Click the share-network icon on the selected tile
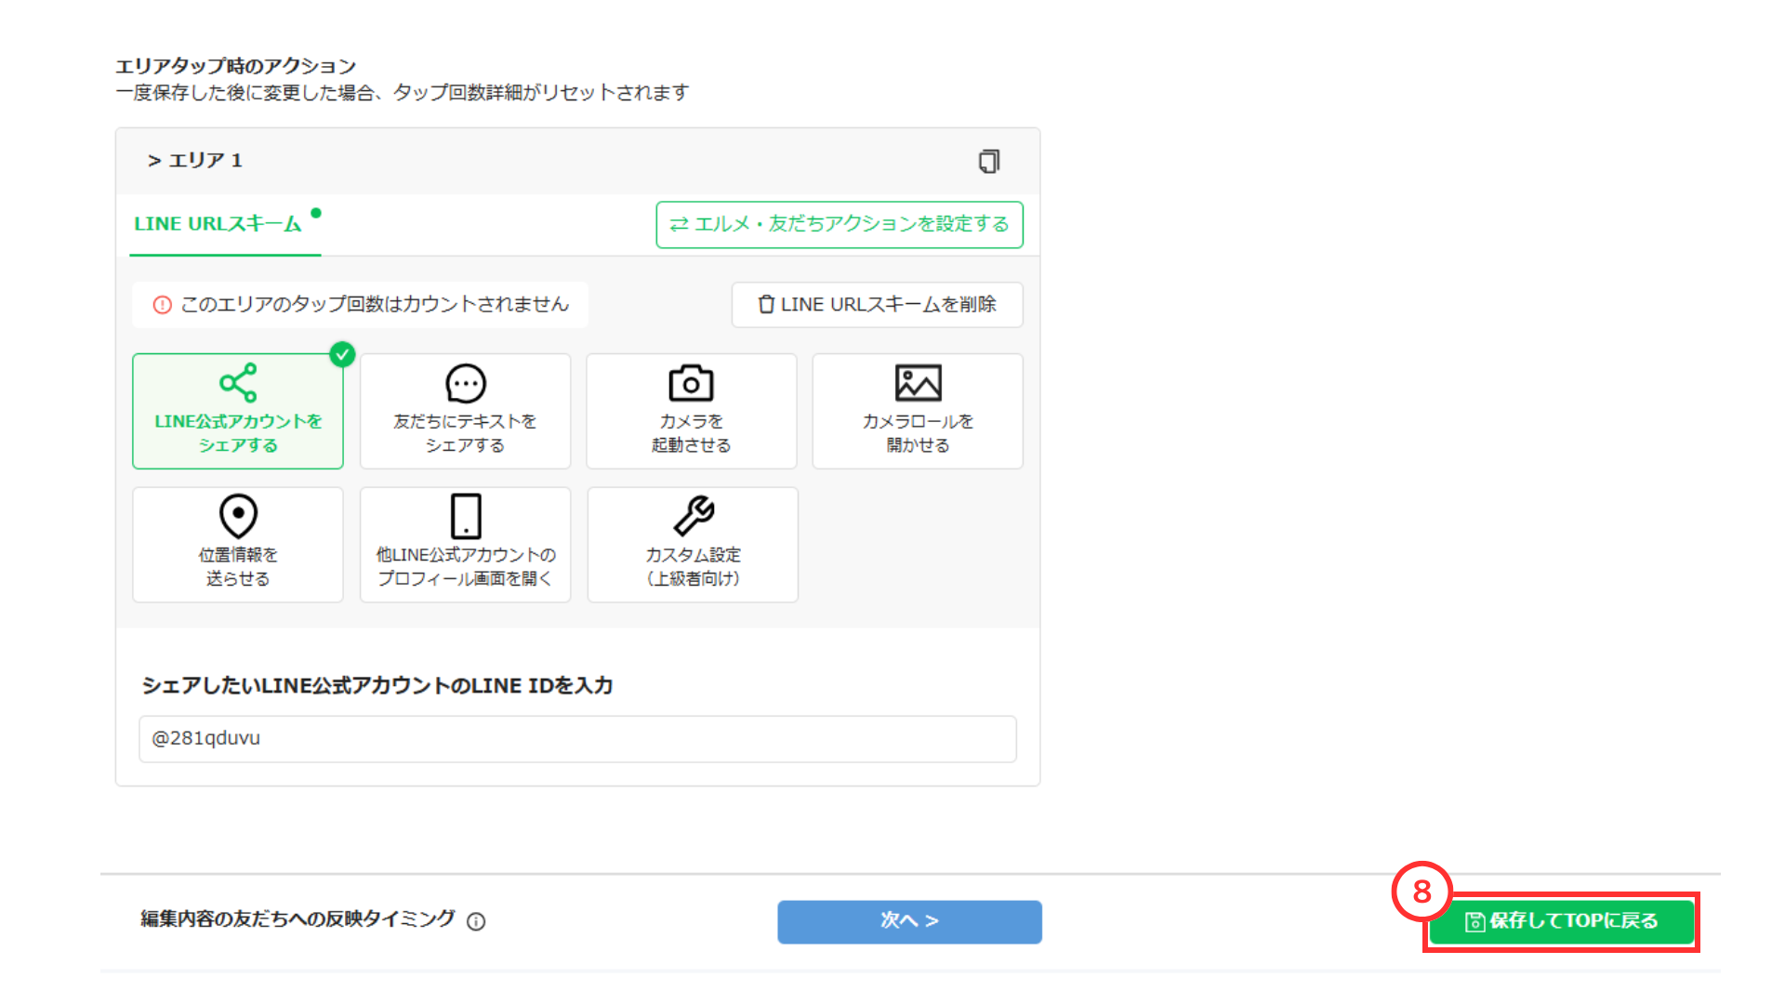 [238, 381]
